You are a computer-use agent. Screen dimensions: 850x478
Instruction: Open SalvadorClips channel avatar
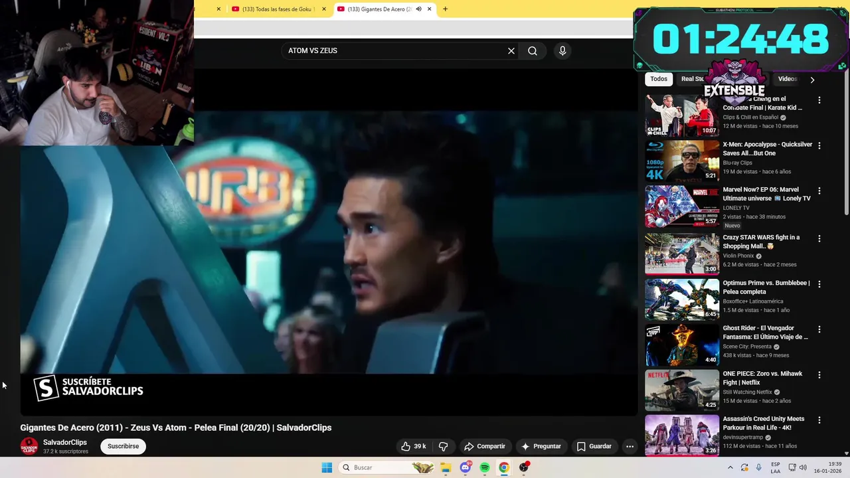[29, 446]
